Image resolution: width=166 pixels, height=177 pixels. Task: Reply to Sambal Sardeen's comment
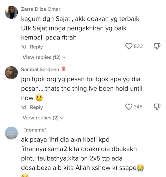click(36, 107)
